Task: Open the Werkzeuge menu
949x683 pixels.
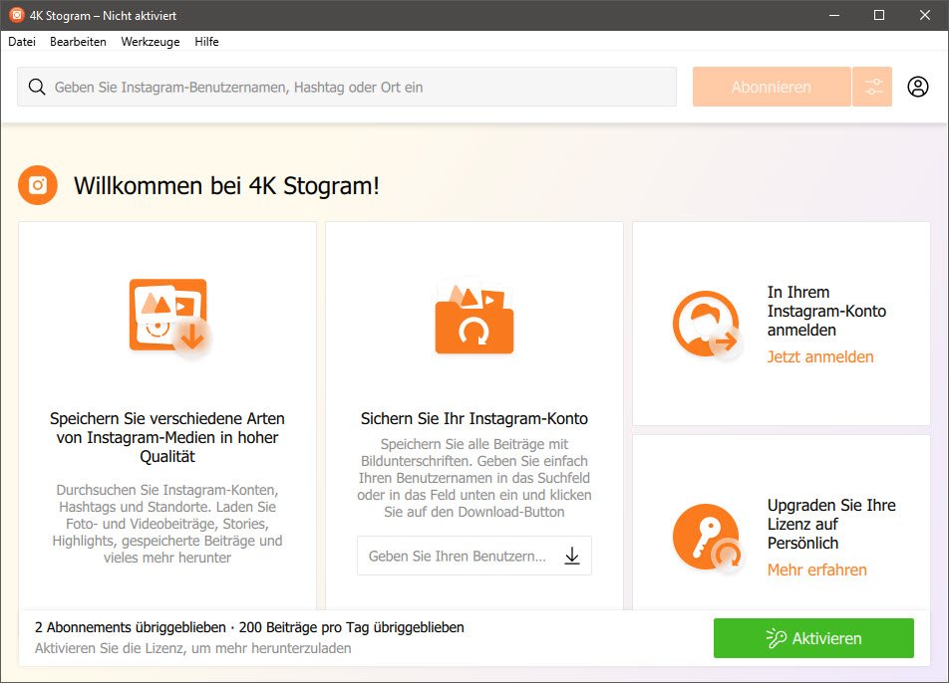Action: [151, 42]
